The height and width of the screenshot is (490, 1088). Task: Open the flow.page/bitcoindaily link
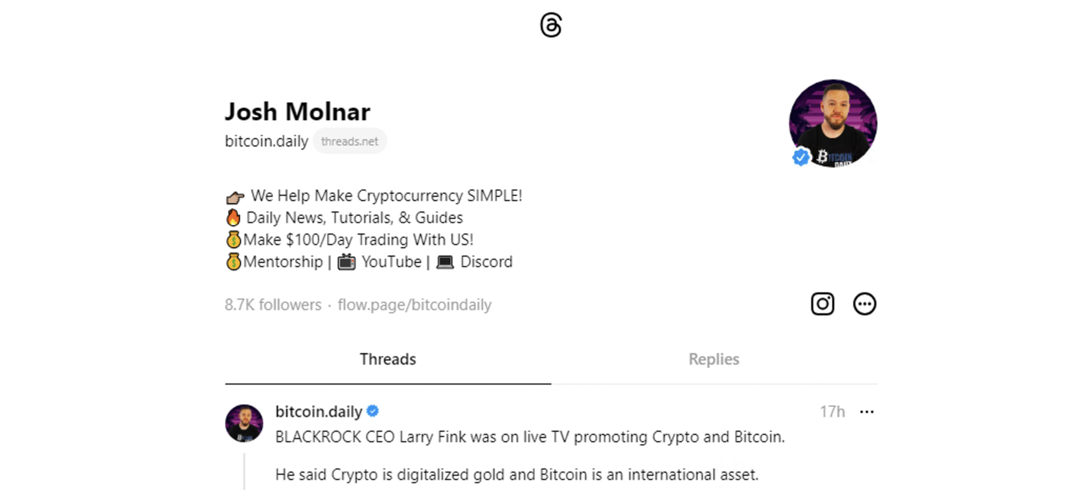[x=414, y=304]
